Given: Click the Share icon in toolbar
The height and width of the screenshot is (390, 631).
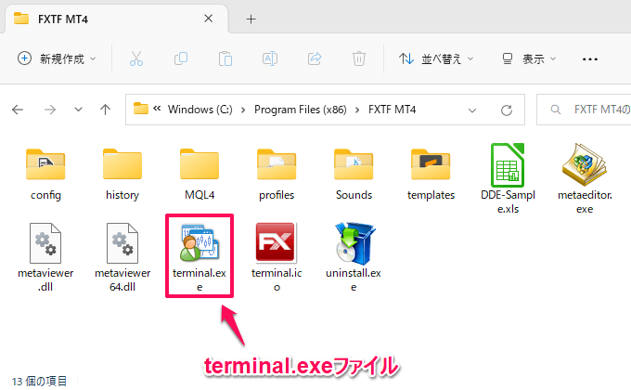Looking at the screenshot, I should [315, 58].
